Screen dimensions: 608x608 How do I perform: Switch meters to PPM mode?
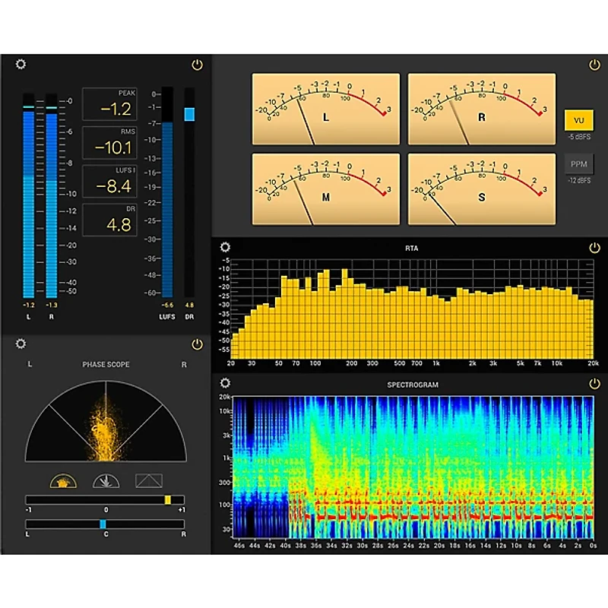pyautogui.click(x=578, y=163)
